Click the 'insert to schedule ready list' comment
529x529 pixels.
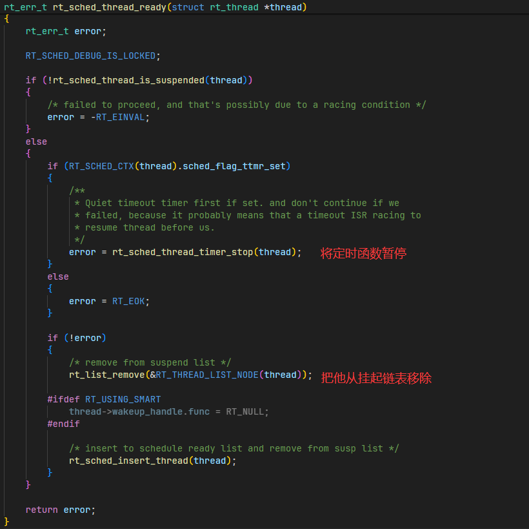click(x=234, y=449)
